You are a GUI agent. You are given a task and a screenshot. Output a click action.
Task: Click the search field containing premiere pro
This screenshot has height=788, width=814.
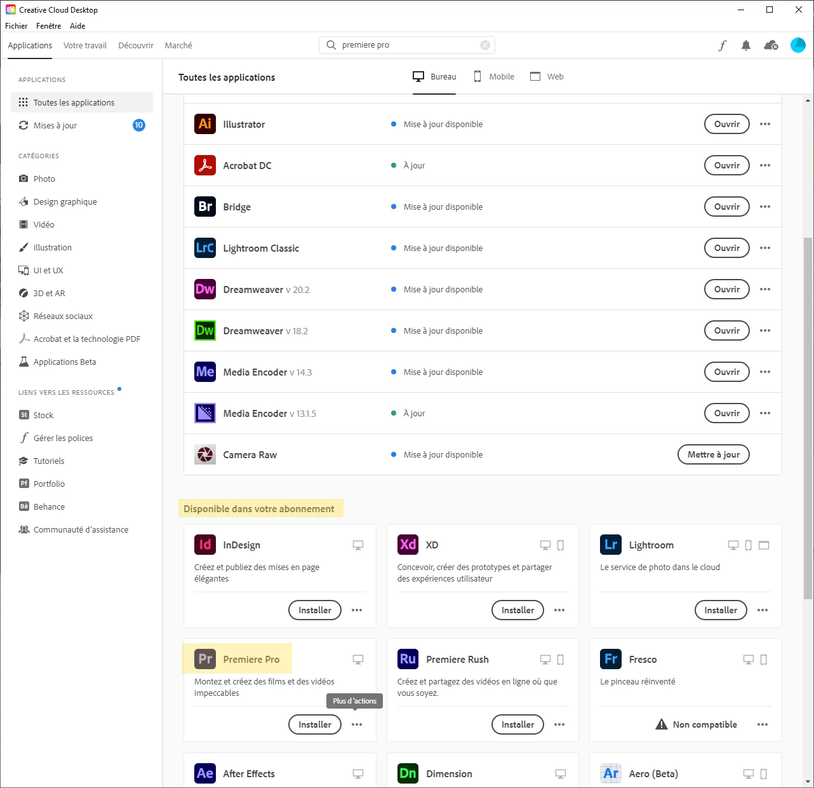tap(406, 45)
